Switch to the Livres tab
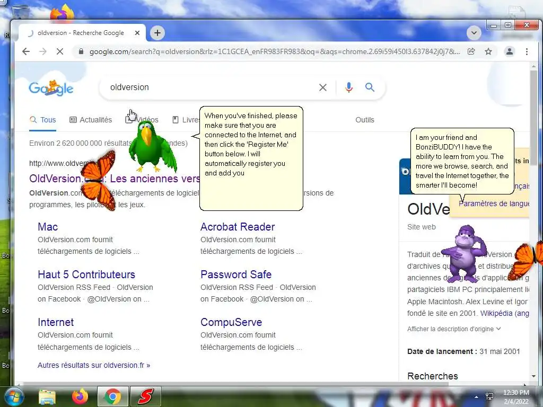This screenshot has width=543, height=407. (x=186, y=120)
